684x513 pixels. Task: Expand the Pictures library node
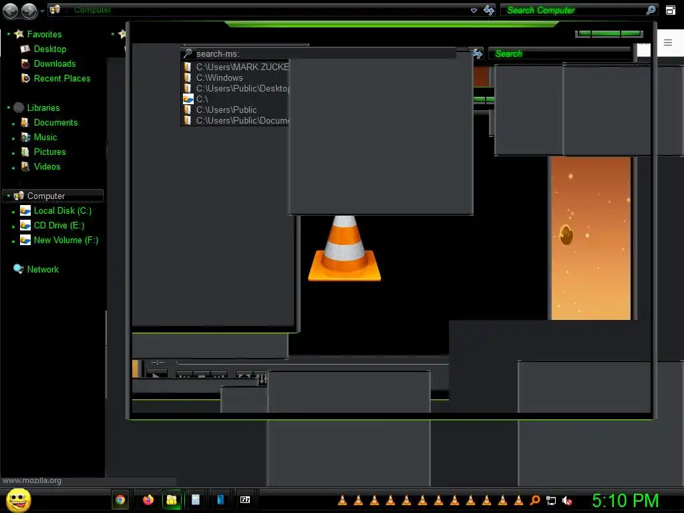point(13,153)
